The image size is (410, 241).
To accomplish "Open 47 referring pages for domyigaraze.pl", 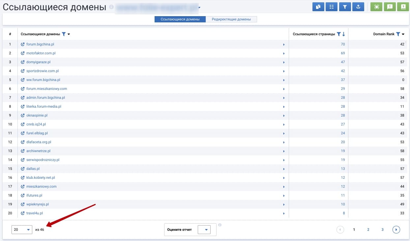I will tap(343, 62).
